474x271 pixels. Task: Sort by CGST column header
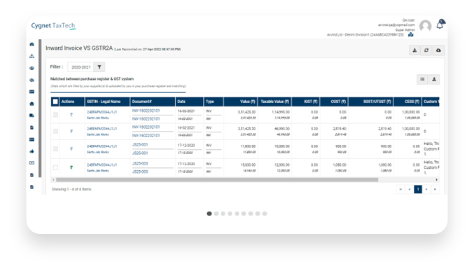(x=334, y=102)
